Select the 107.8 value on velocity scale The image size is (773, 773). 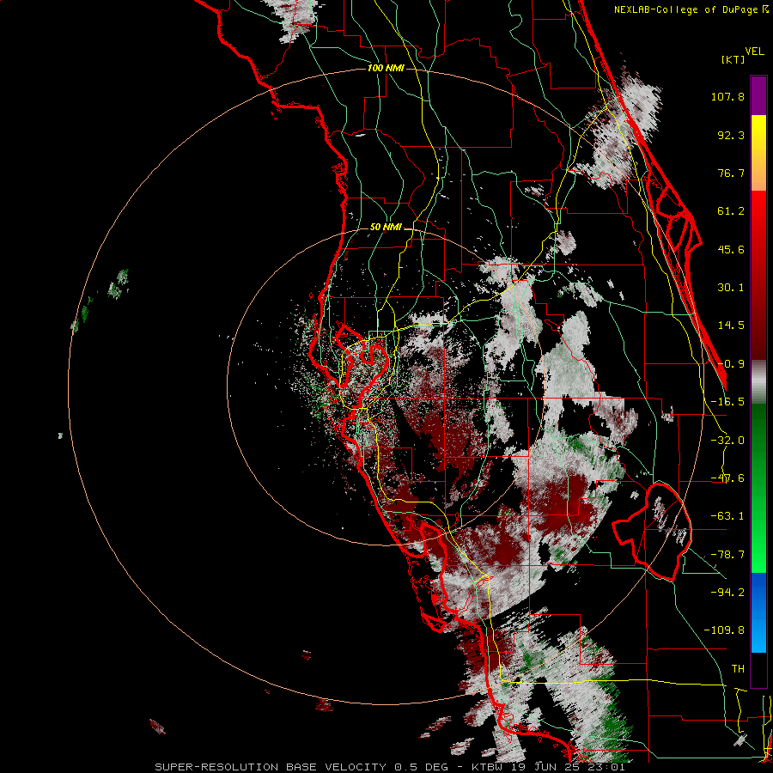(x=727, y=96)
